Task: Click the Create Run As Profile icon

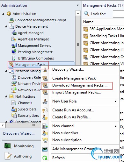Action: 45,117
